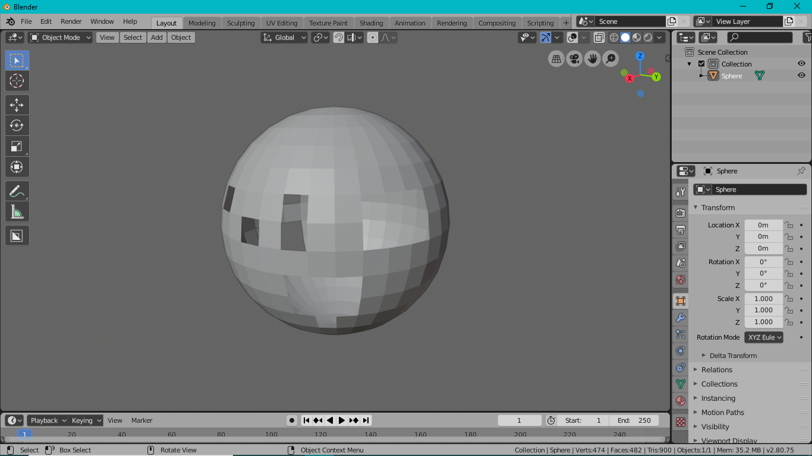The image size is (812, 456).
Task: Hide the Sphere with its eye icon
Action: (801, 75)
